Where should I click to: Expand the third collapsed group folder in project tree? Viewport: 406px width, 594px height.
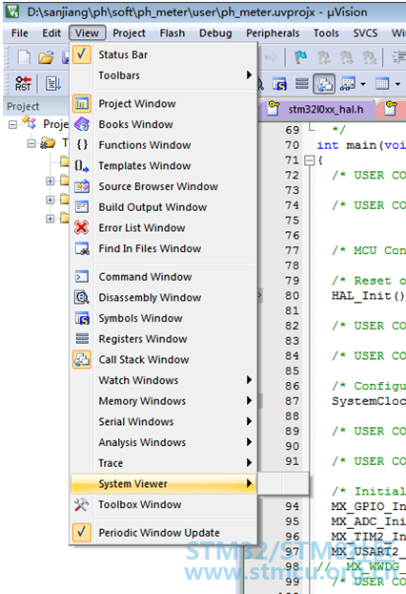[x=50, y=219]
